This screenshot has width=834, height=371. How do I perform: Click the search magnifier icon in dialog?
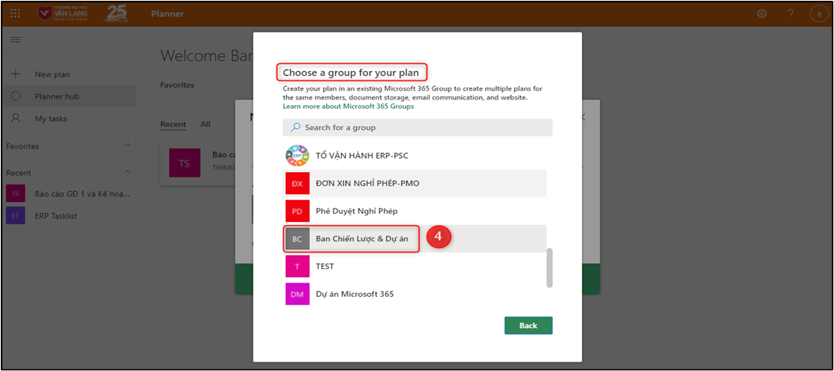[x=295, y=128]
